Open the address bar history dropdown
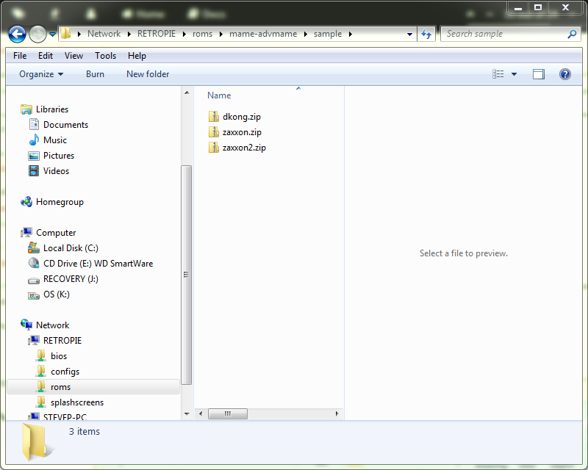 pos(409,34)
